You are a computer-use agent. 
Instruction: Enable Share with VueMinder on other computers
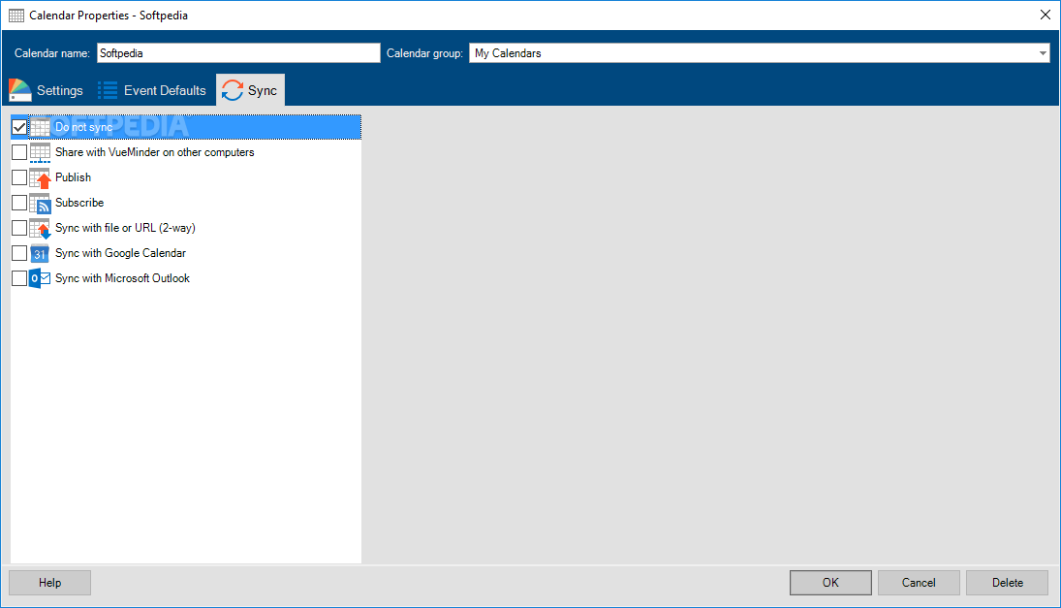(x=19, y=152)
